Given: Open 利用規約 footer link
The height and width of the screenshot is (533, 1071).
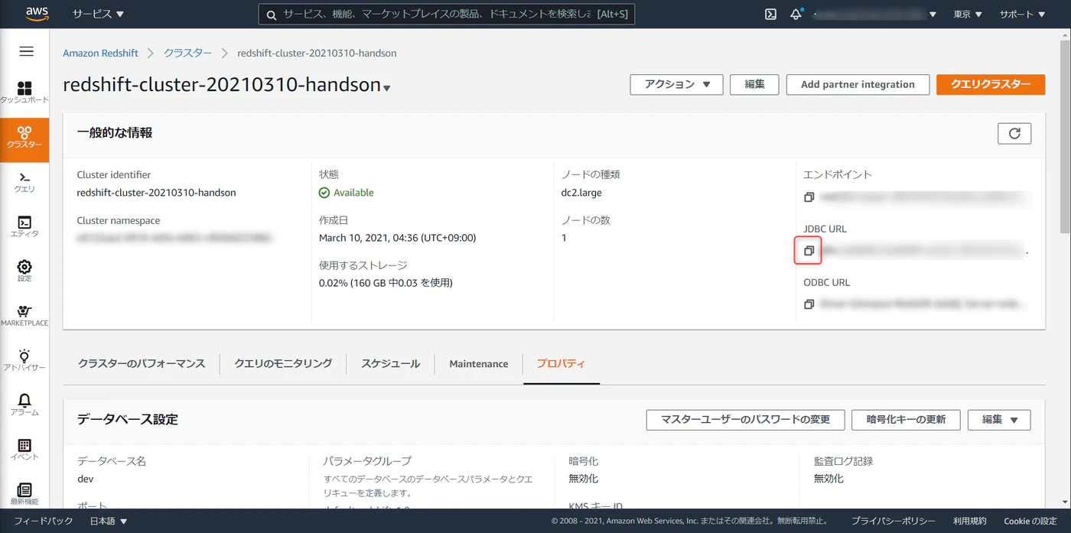Looking at the screenshot, I should [x=969, y=521].
